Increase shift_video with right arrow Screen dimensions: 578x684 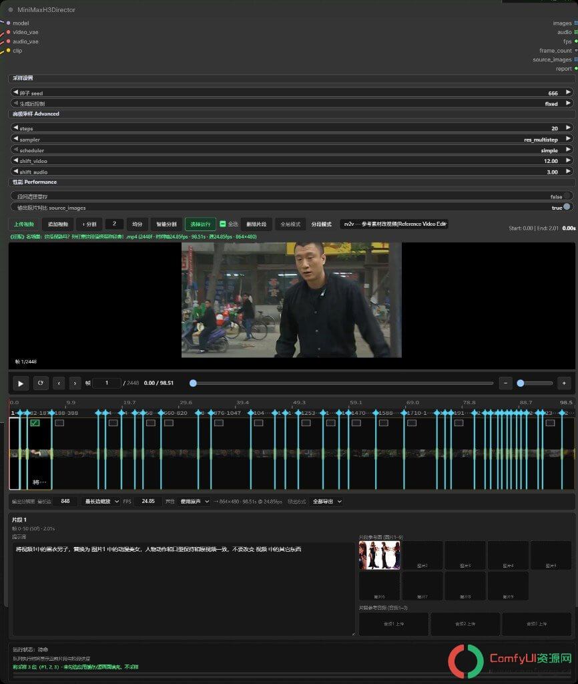tap(568, 160)
